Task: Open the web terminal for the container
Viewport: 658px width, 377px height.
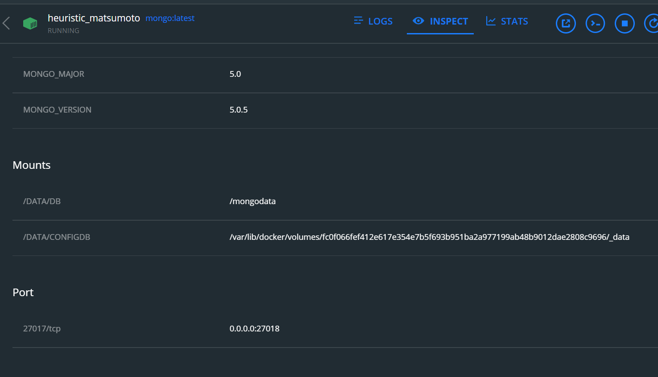Action: (x=595, y=23)
